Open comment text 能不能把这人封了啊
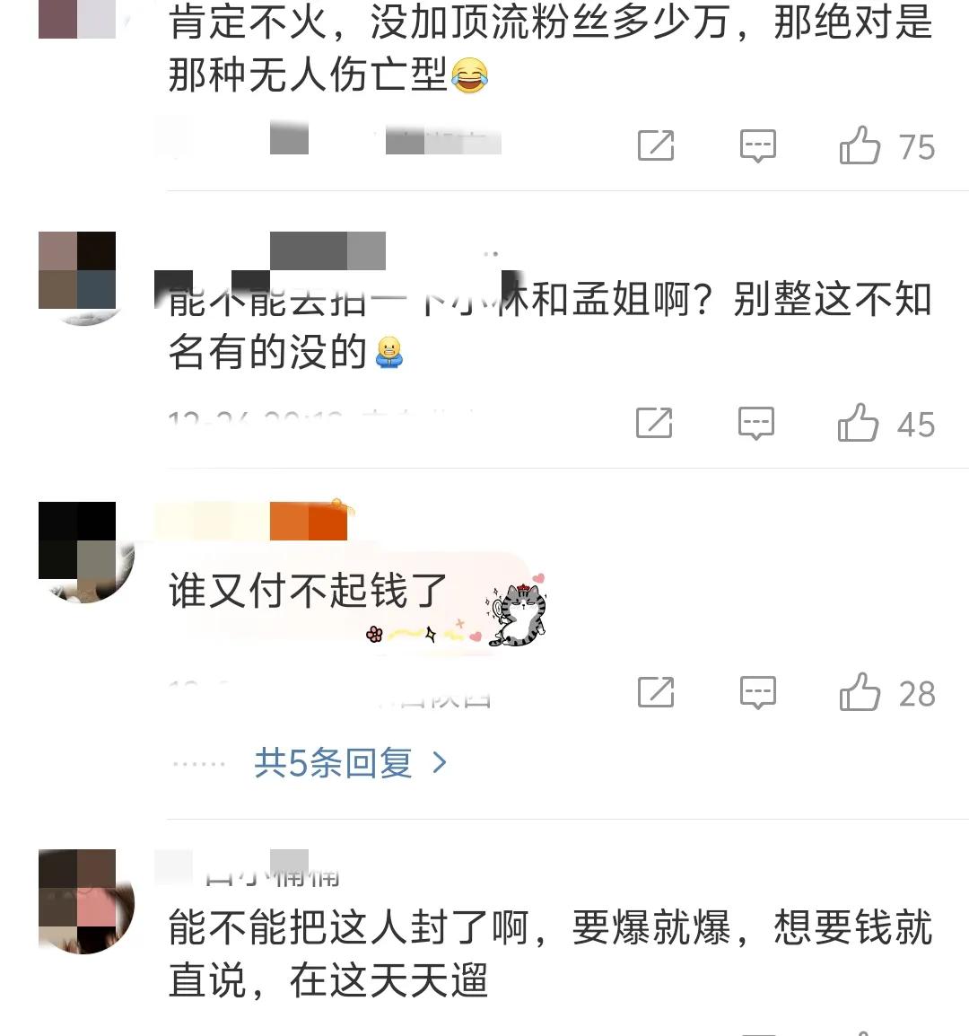The width and height of the screenshot is (969, 1036). (x=550, y=953)
